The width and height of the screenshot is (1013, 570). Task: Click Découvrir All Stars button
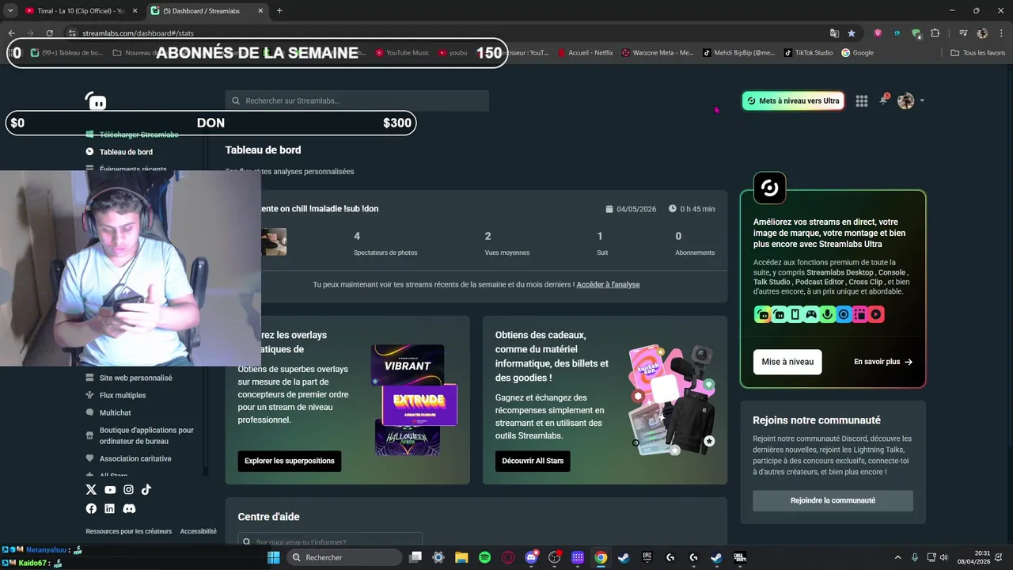(533, 461)
